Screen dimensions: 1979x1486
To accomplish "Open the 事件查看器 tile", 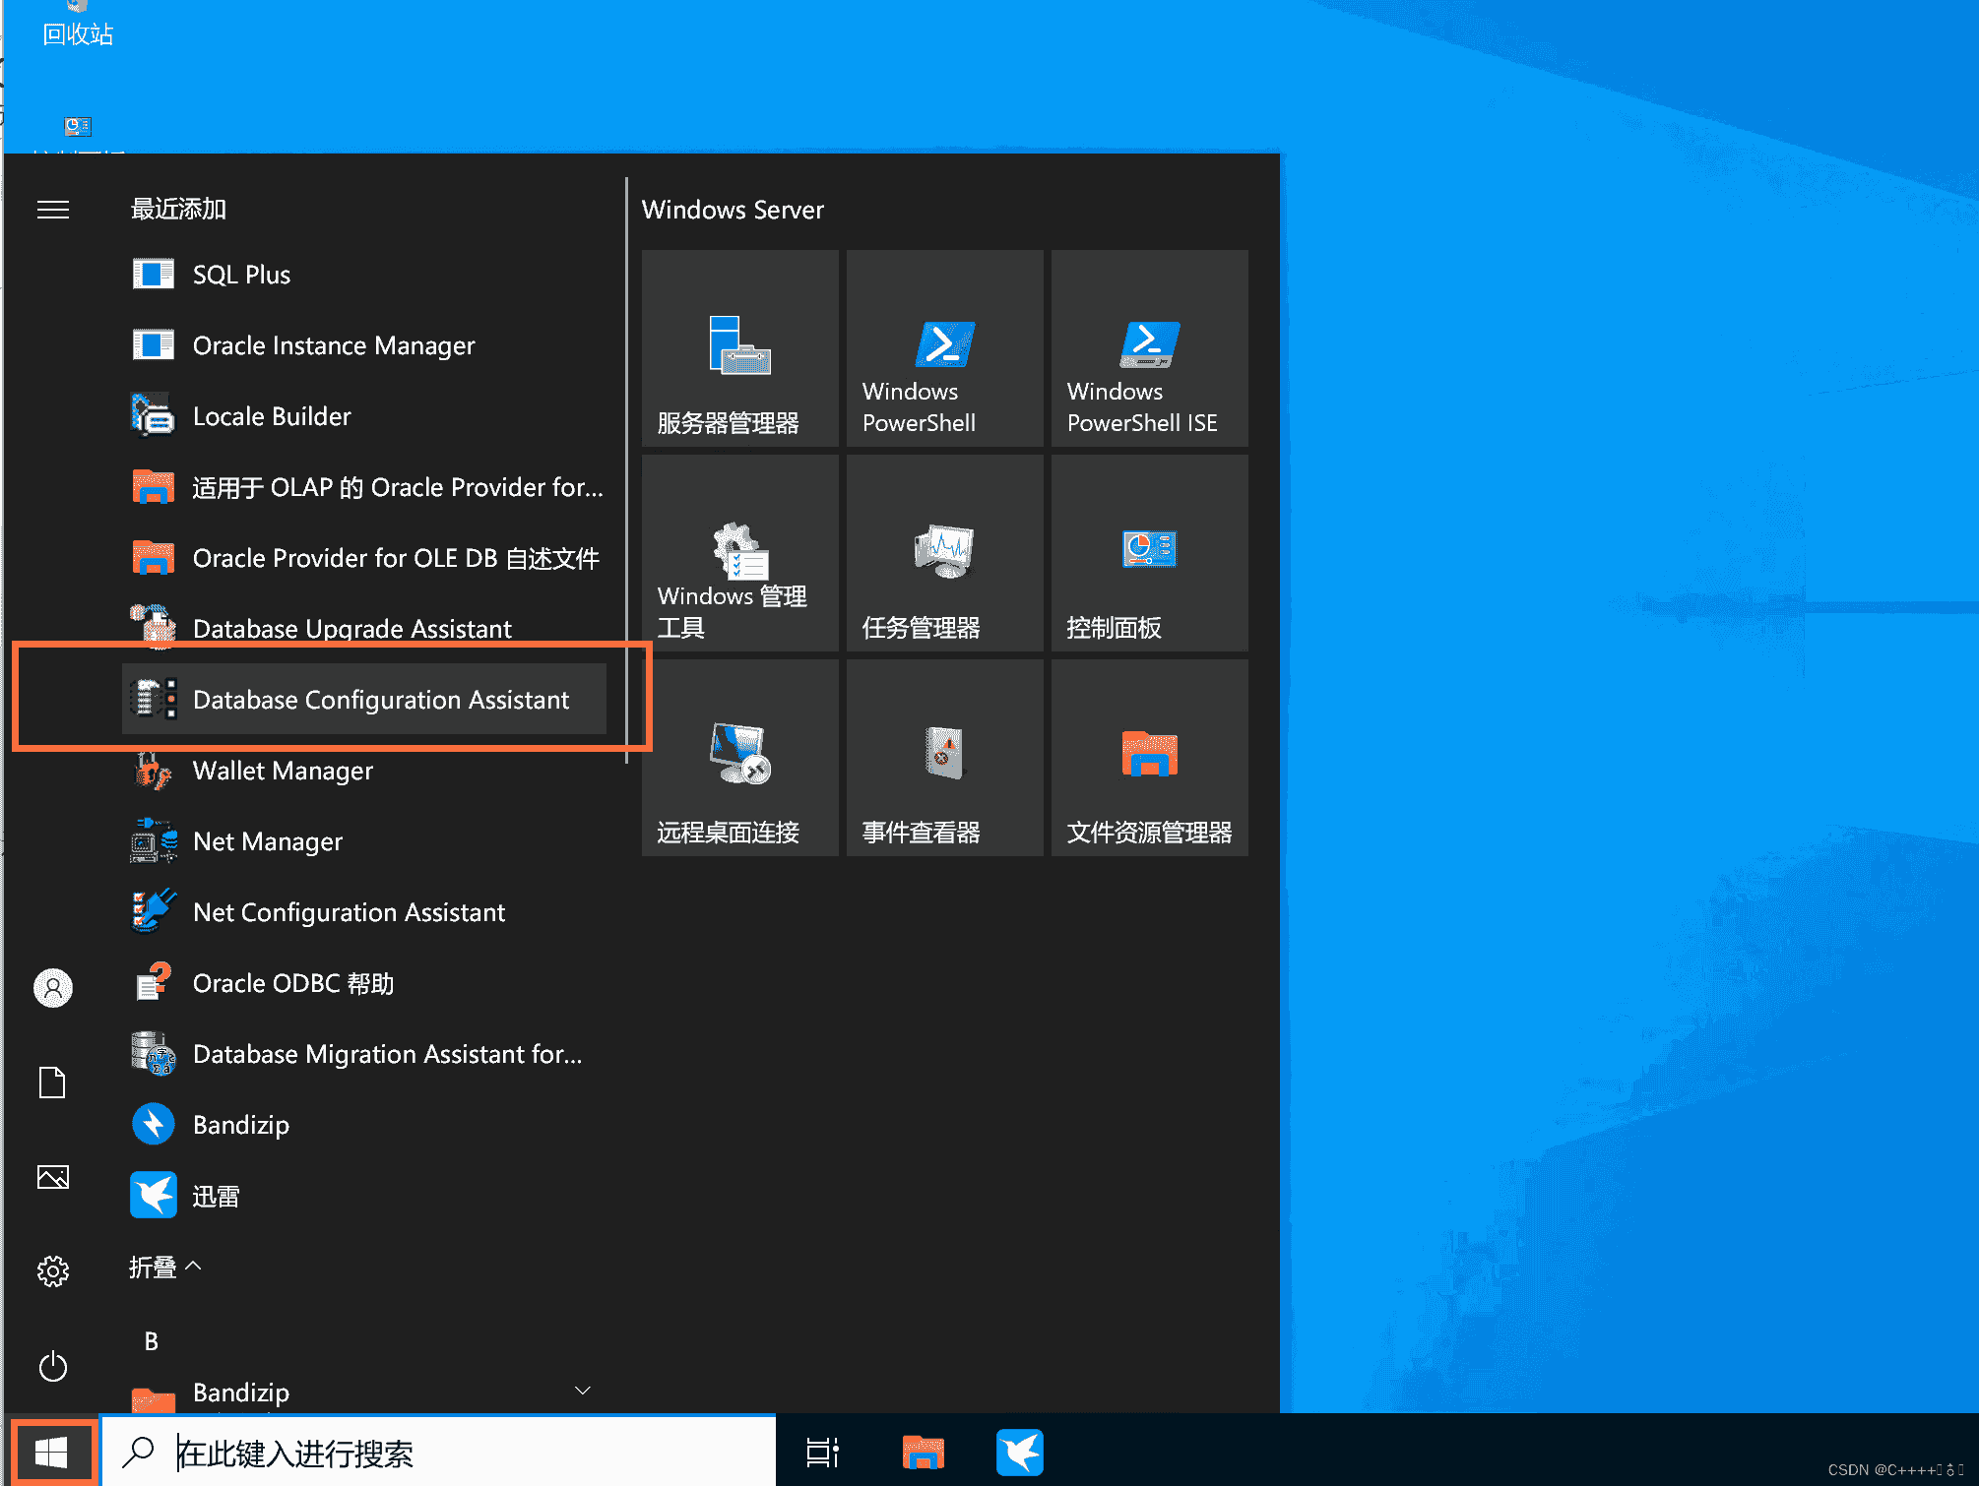I will [945, 758].
